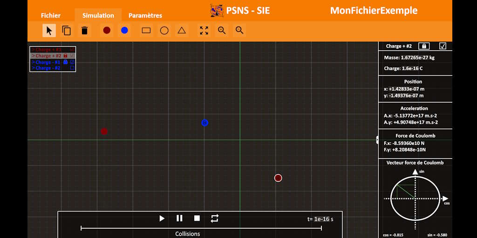The image size is (477, 238).
Task: Toggle the loop repeat button
Action: pyautogui.click(x=215, y=218)
